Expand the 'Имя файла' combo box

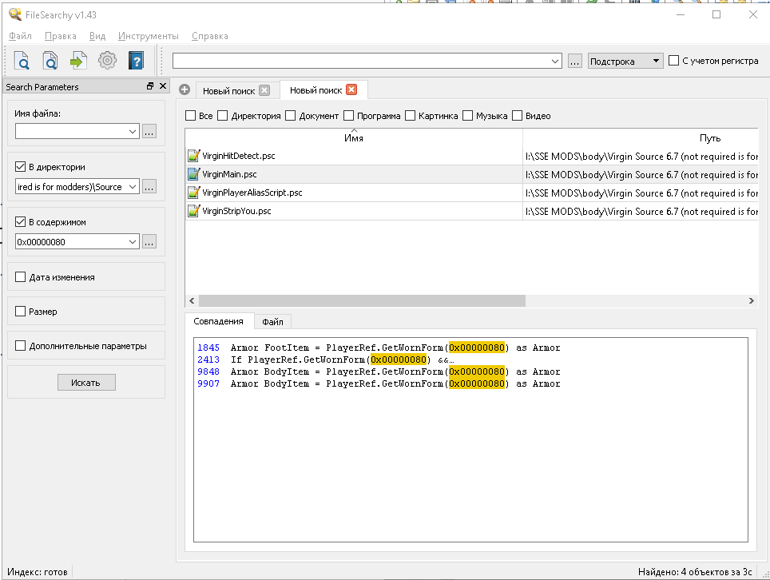tap(133, 132)
